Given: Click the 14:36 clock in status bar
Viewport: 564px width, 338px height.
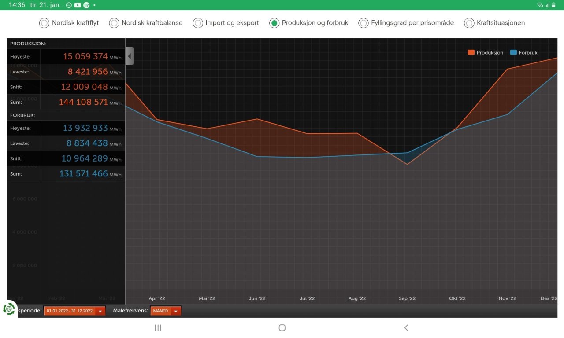Looking at the screenshot, I should (x=17, y=5).
